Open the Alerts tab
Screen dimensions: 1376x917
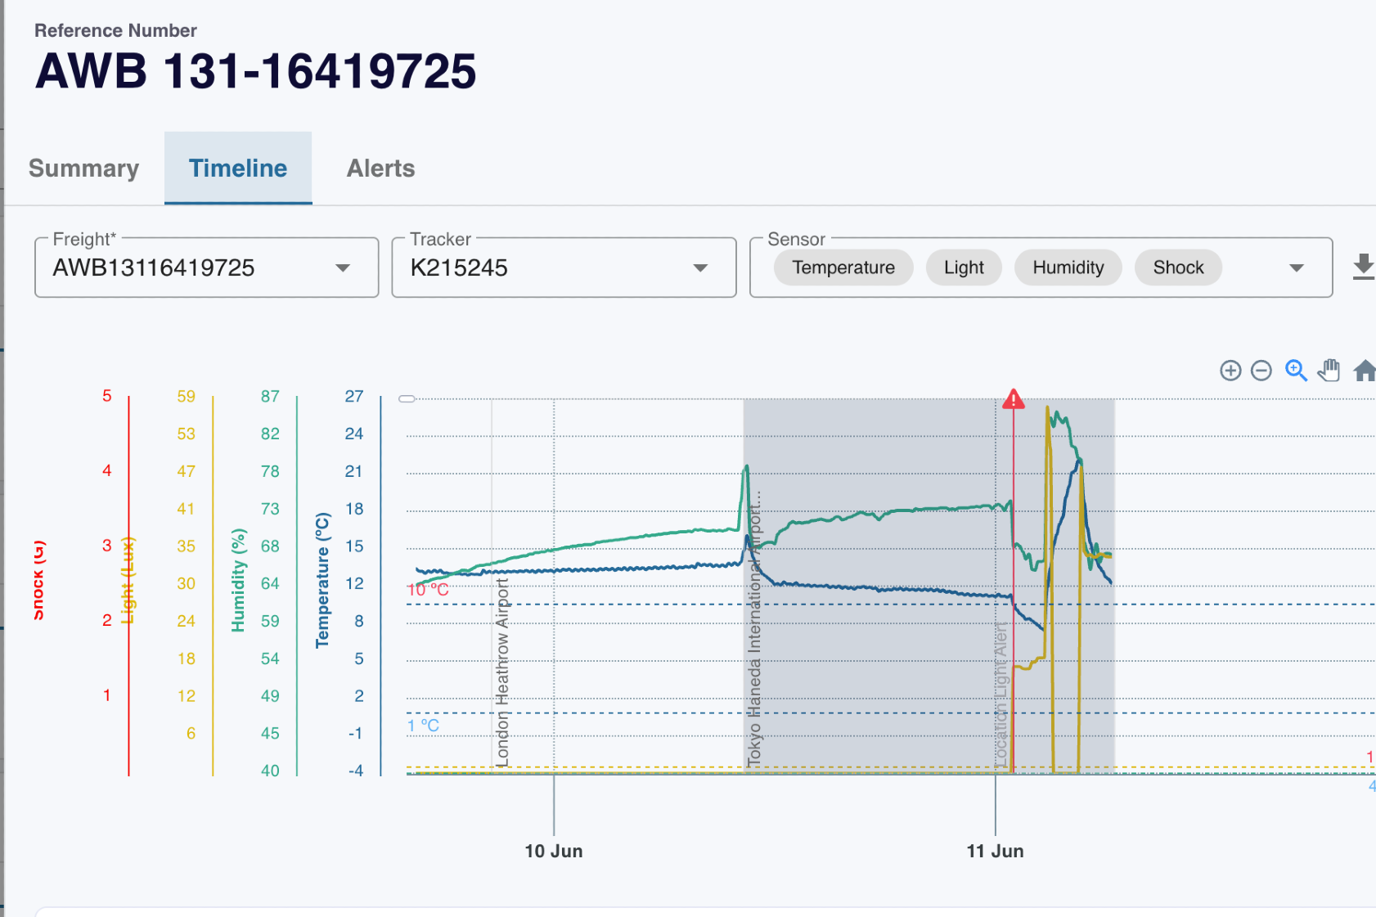tap(380, 169)
